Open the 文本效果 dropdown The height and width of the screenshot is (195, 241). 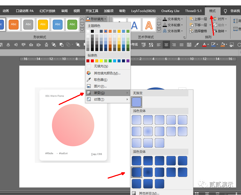tap(173, 31)
